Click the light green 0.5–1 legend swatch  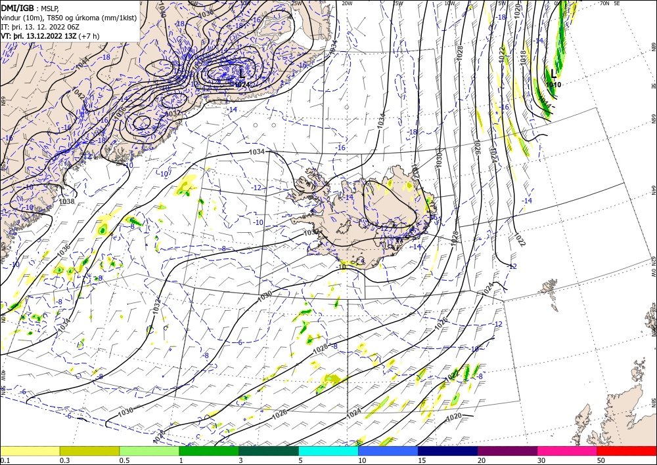[x=149, y=451]
